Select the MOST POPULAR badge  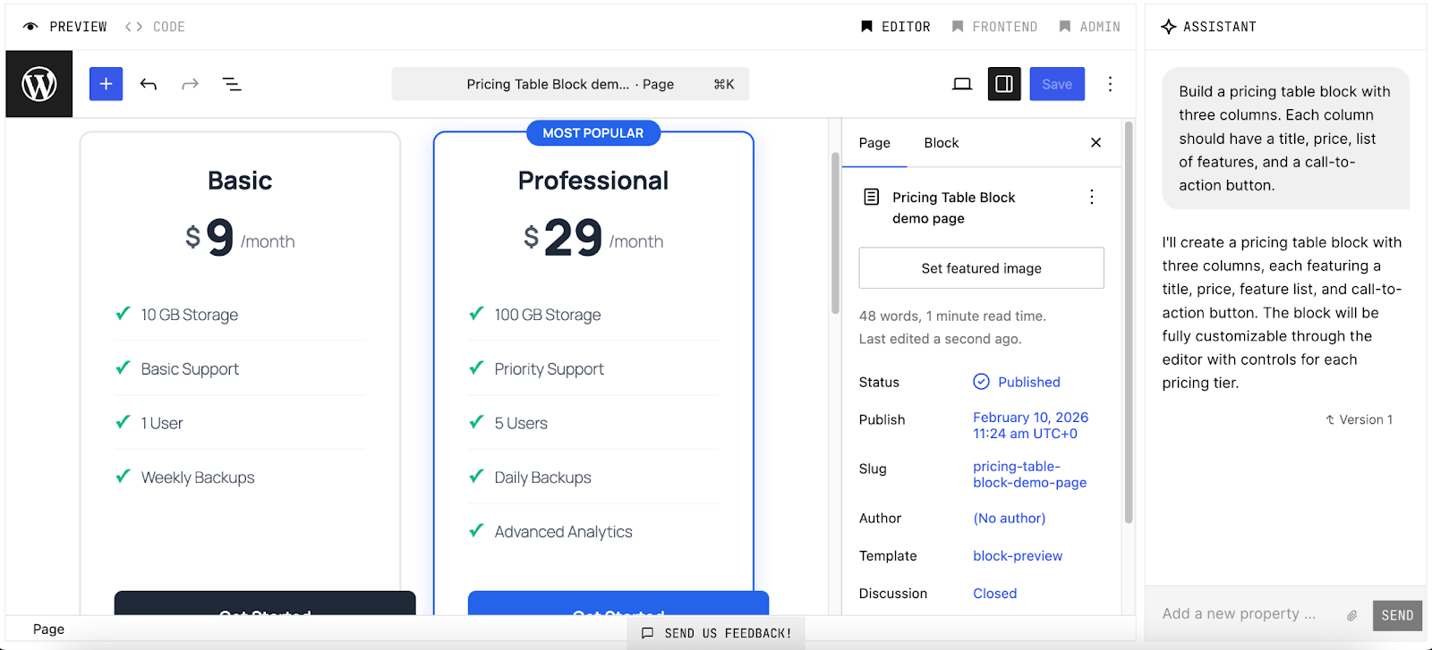[x=592, y=133]
